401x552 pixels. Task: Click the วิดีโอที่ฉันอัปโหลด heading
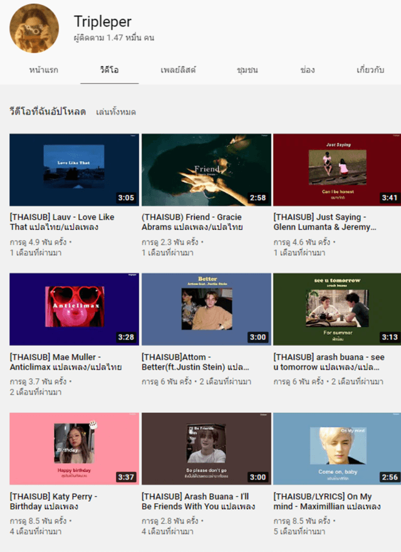point(48,112)
